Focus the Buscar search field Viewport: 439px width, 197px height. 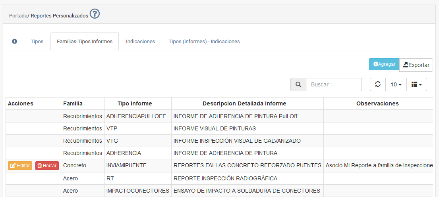click(334, 84)
